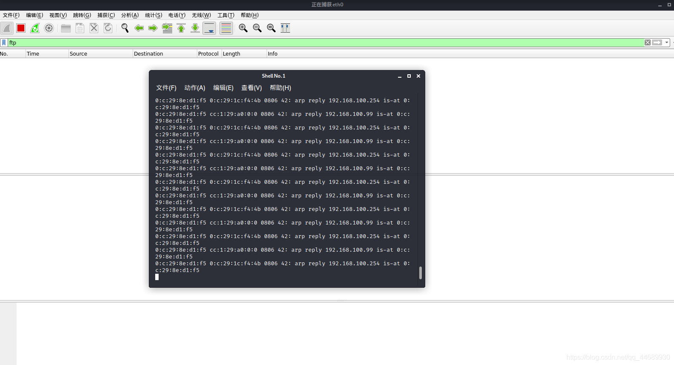Click the start capture shark fin icon

[x=7, y=28]
